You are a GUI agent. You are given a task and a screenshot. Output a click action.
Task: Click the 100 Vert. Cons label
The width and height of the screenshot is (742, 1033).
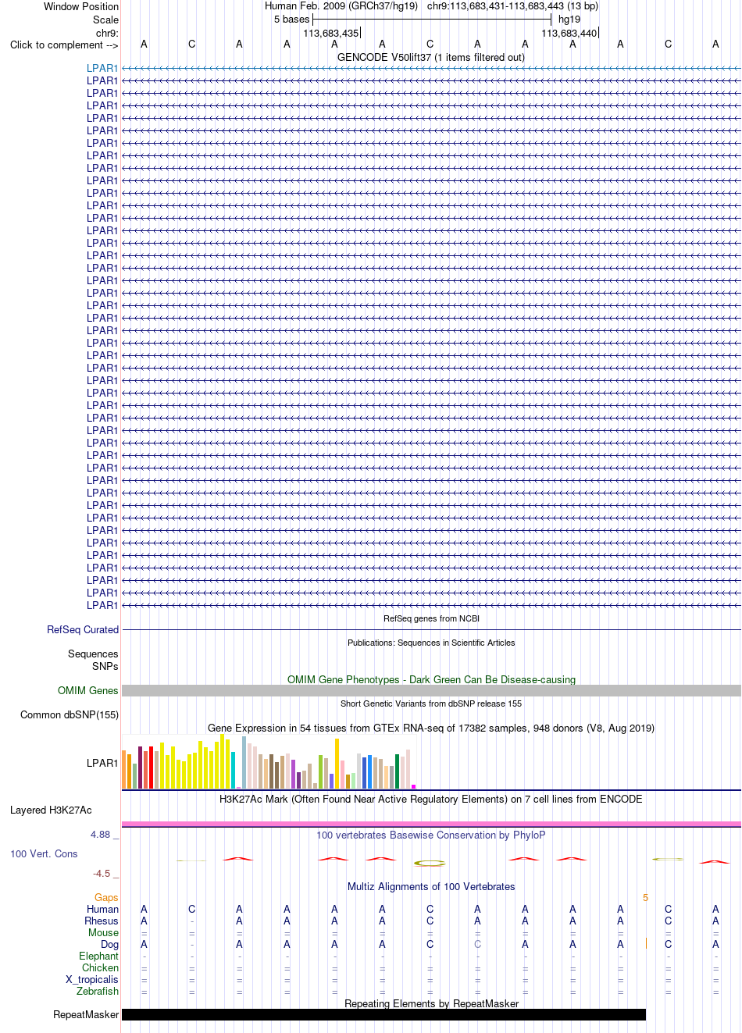44,853
